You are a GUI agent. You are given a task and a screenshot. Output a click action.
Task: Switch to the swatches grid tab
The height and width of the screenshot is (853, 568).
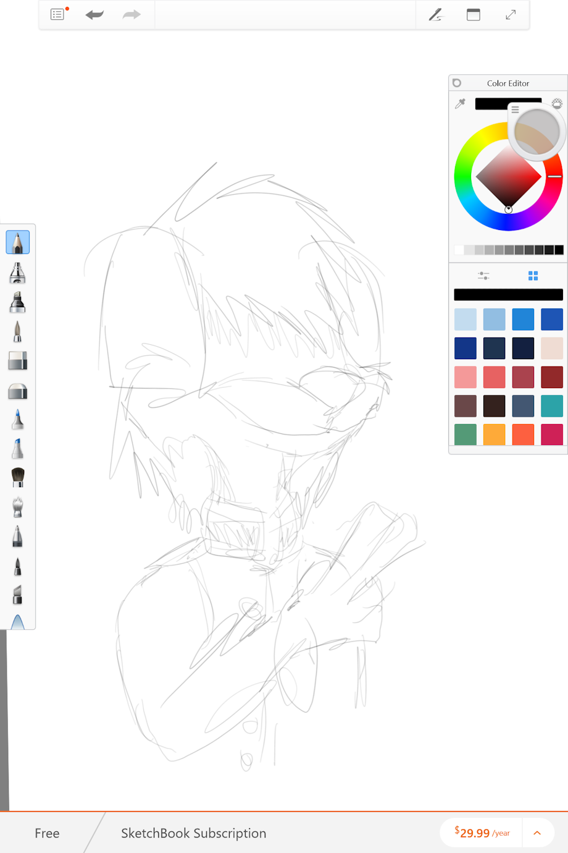(x=533, y=276)
